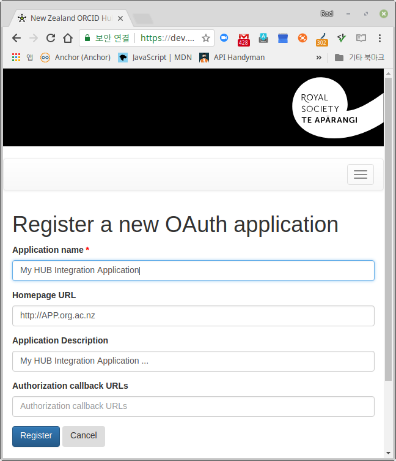Viewport: 396px width, 461px height.
Task: Click the scrollbar down arrow
Action: (x=388, y=453)
